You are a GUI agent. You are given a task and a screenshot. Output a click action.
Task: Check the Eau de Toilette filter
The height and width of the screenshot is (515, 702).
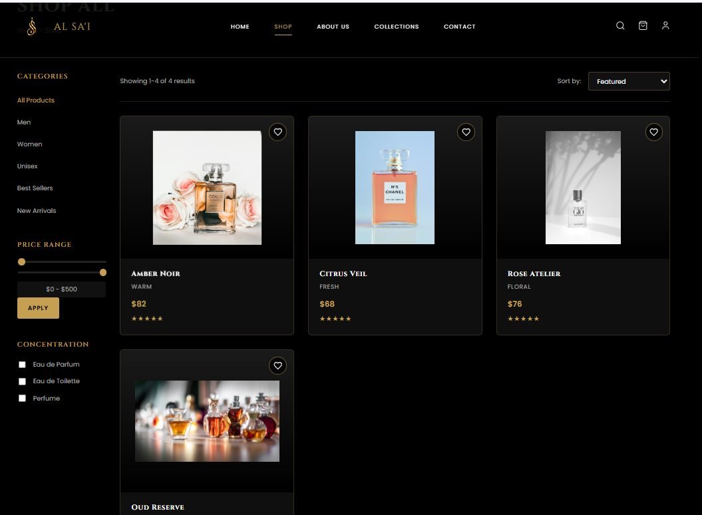[22, 381]
